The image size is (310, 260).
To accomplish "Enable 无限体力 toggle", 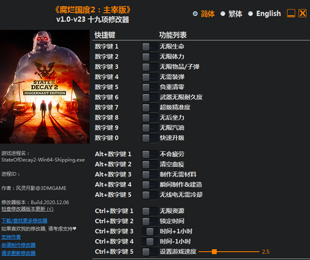I will coord(150,57).
